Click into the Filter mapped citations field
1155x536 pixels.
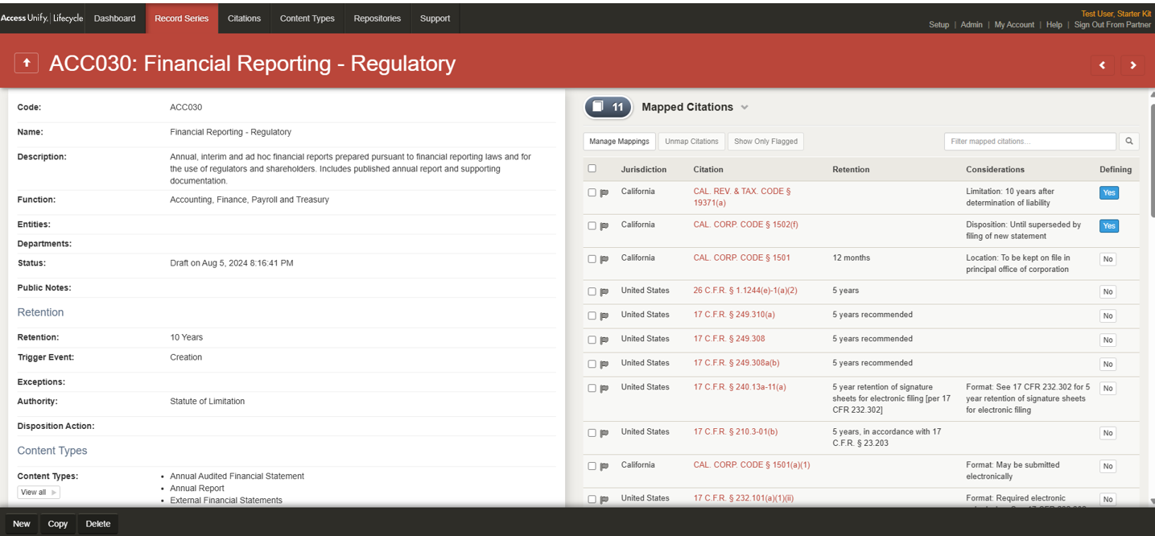pos(1029,142)
